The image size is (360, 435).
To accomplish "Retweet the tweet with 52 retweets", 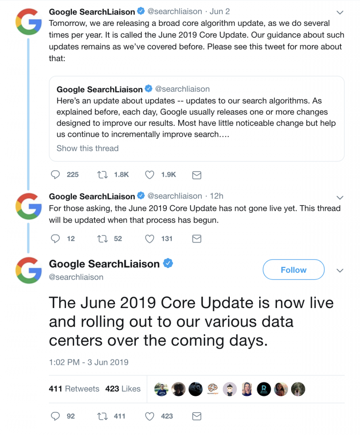I will 103,239.
